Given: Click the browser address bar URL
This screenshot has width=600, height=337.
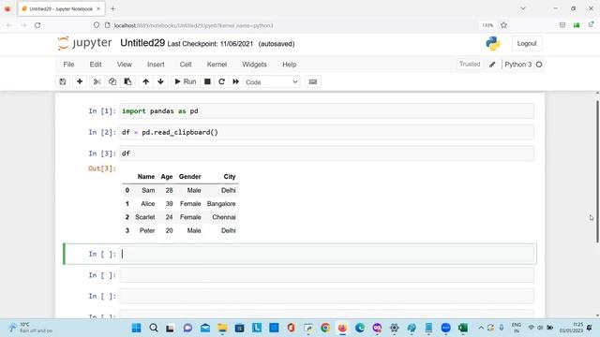Looking at the screenshot, I should (x=194, y=25).
